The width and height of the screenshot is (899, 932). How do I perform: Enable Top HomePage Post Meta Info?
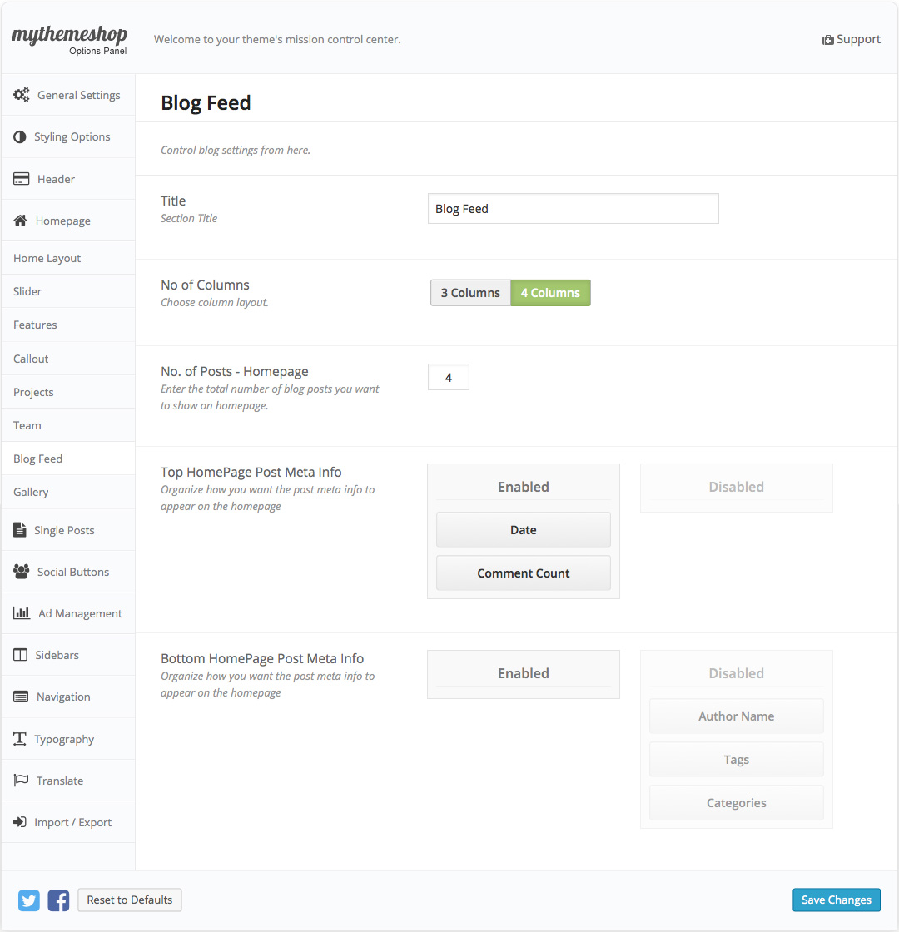tap(523, 486)
